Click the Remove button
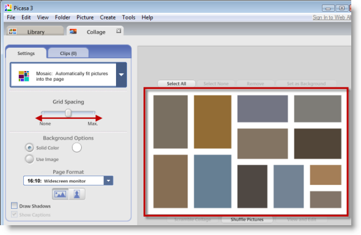The height and width of the screenshot is (235, 361). click(x=255, y=84)
